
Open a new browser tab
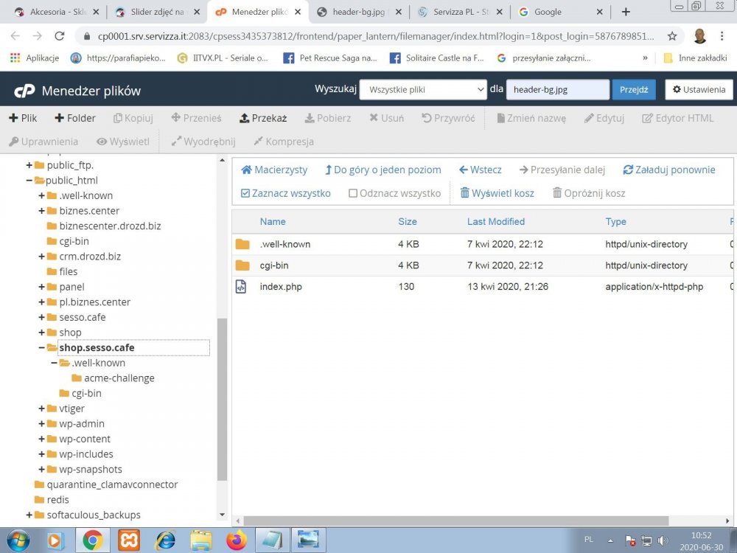click(626, 12)
